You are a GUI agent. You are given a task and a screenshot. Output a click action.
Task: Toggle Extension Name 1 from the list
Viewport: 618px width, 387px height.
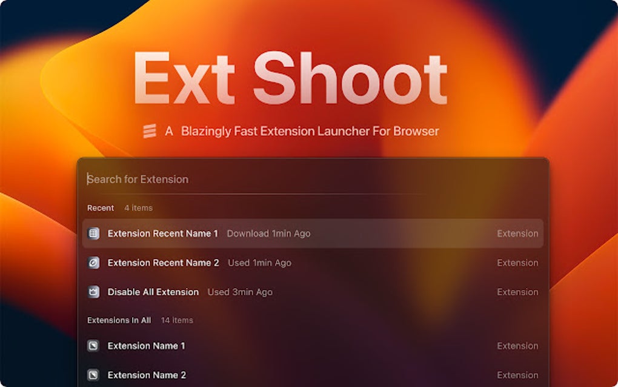click(x=147, y=346)
